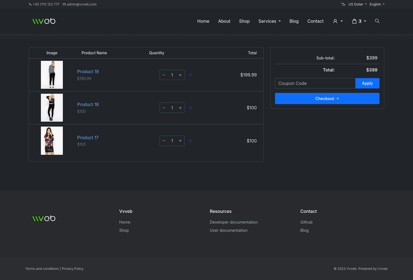This screenshot has height=280, width=413.
Task: Open Shop link in footer Vvveb column
Action: pos(124,230)
